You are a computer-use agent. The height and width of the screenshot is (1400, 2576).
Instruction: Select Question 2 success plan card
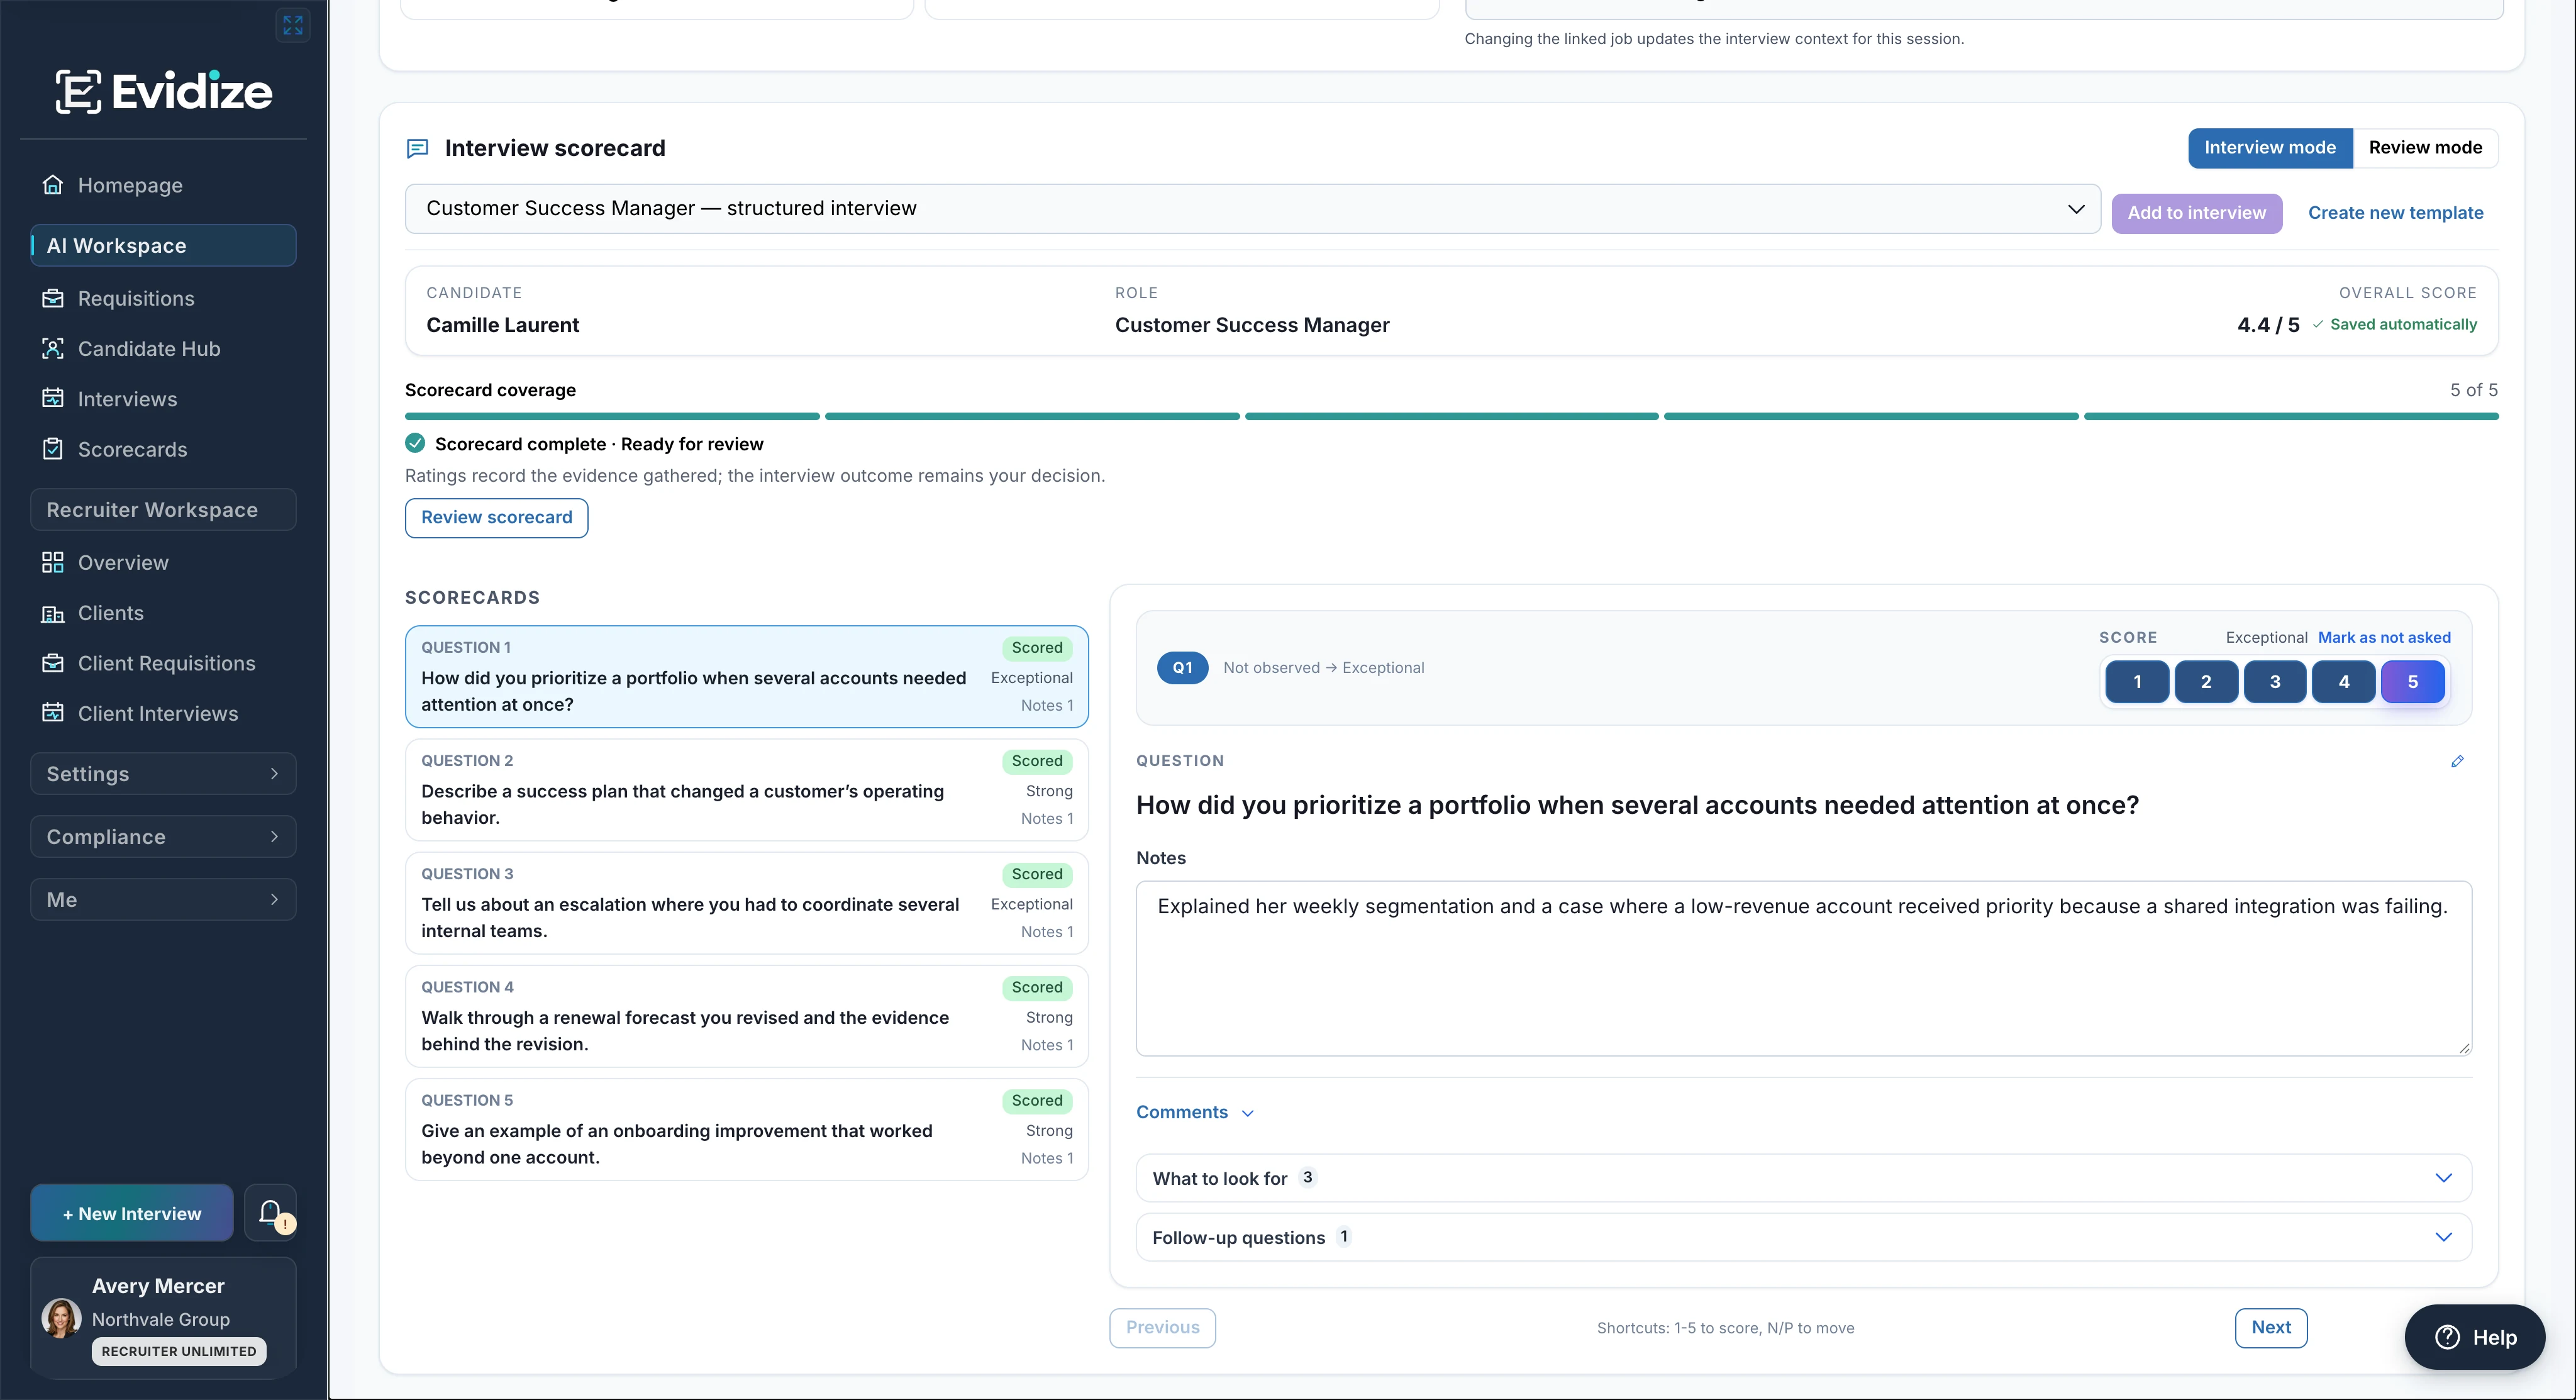[746, 790]
